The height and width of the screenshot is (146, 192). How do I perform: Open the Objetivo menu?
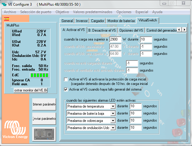62,12
